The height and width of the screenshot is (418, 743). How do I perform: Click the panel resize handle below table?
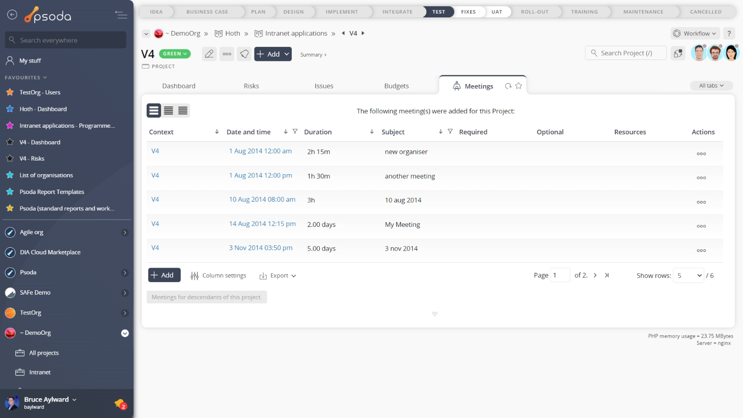434,314
